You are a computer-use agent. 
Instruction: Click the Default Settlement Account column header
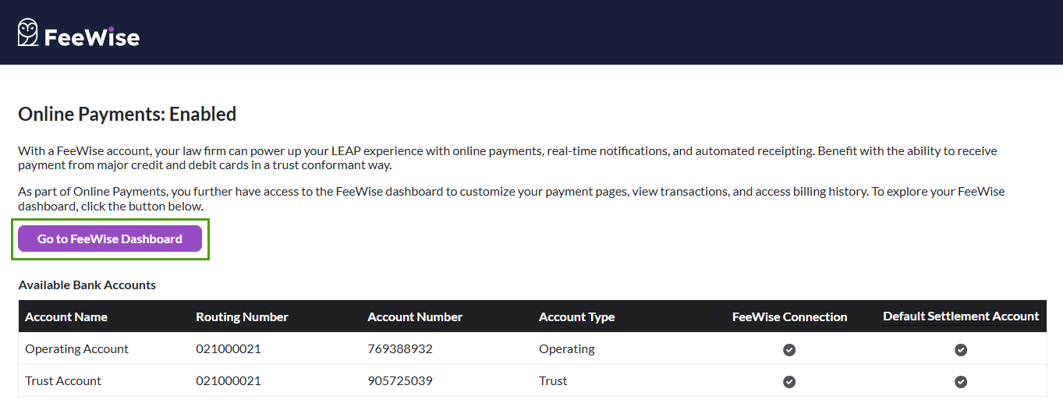click(x=961, y=316)
